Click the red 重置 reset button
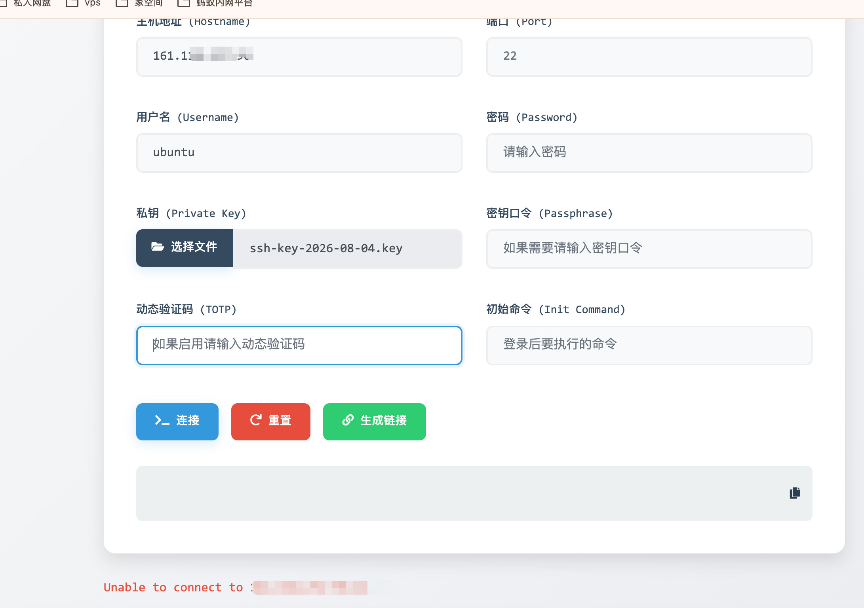This screenshot has height=608, width=864. tap(270, 421)
